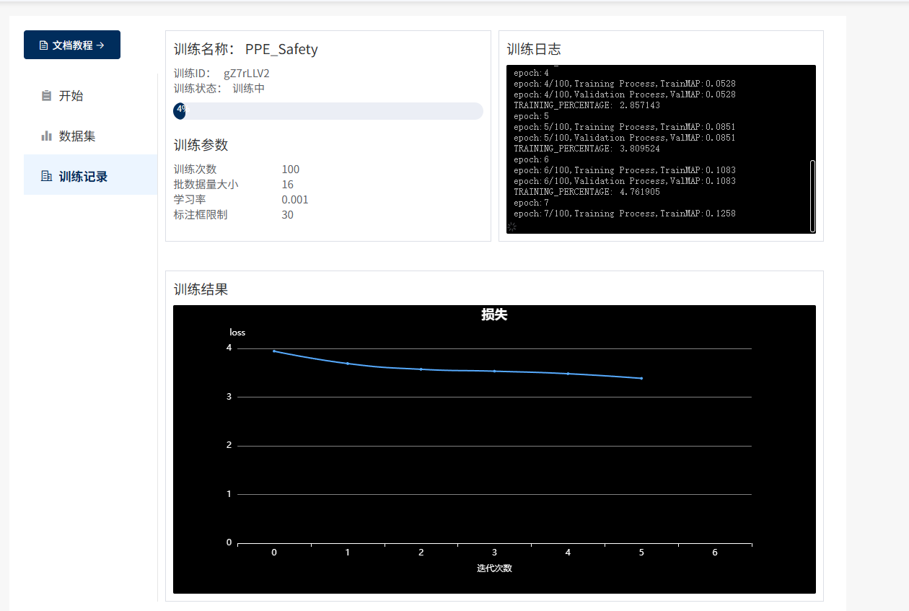Click the training log scrollbar

[x=812, y=195]
